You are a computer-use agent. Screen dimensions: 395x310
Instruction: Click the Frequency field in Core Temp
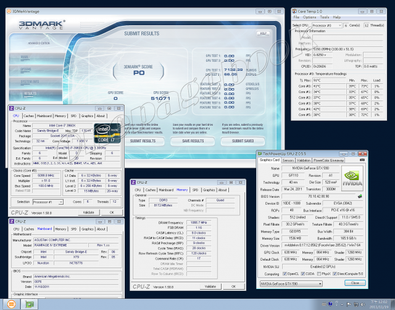pyautogui.click(x=347, y=49)
